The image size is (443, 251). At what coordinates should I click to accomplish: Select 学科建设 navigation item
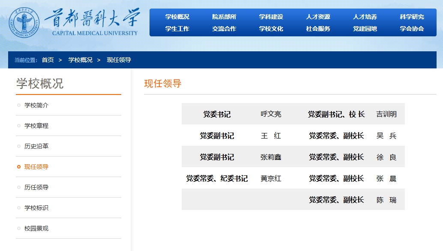(x=271, y=17)
